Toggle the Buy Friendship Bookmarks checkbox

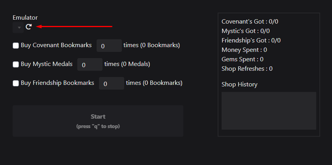[x=16, y=83]
